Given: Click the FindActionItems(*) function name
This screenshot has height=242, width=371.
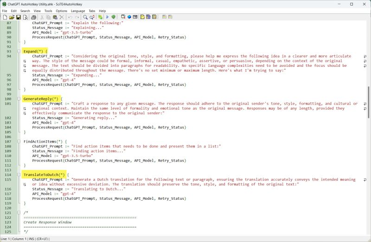Looking at the screenshot, I should [43, 142].
